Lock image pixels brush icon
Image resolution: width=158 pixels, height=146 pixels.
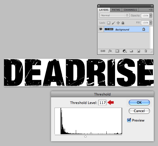click(113, 23)
